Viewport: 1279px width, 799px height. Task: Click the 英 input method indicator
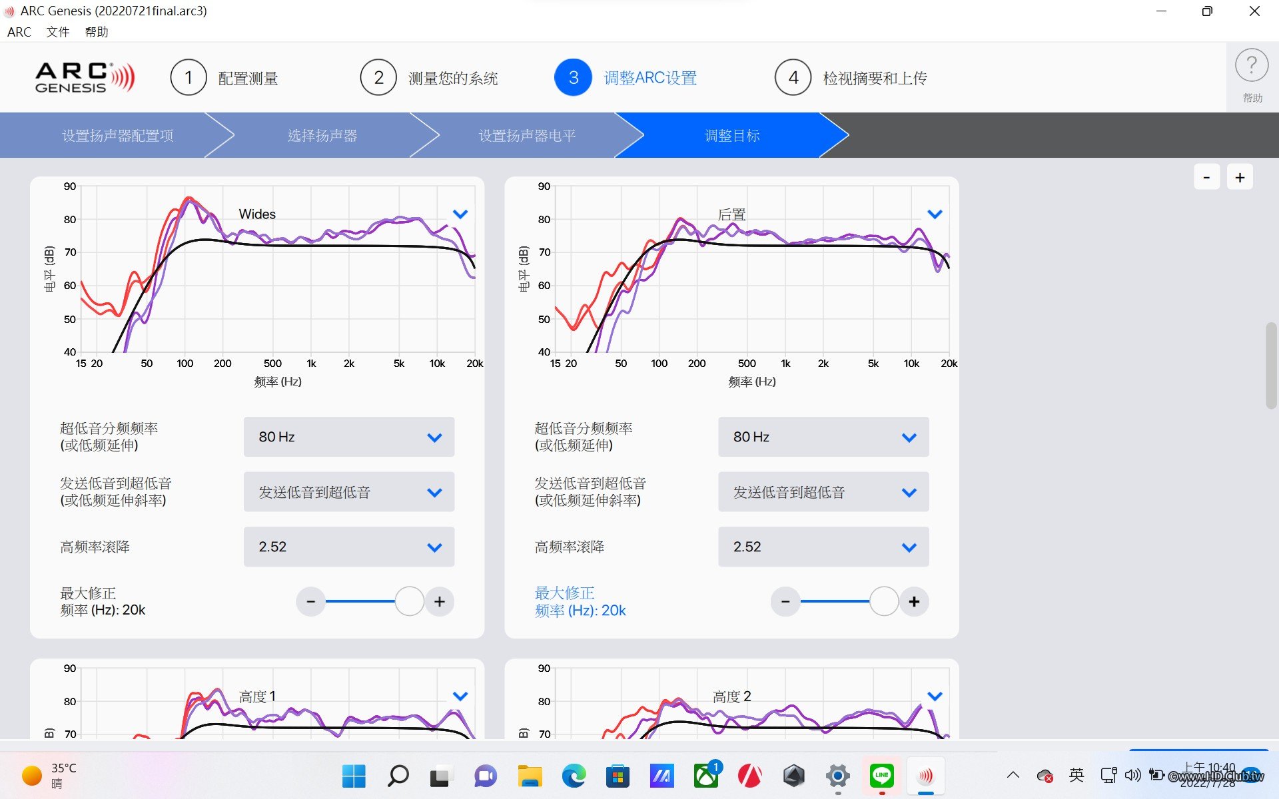coord(1076,775)
